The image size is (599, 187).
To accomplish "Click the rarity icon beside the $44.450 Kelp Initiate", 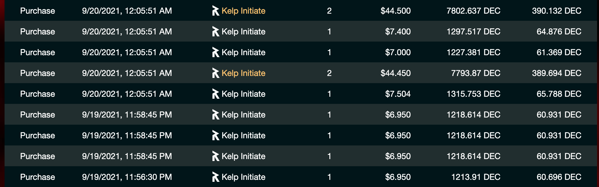I will coord(216,73).
